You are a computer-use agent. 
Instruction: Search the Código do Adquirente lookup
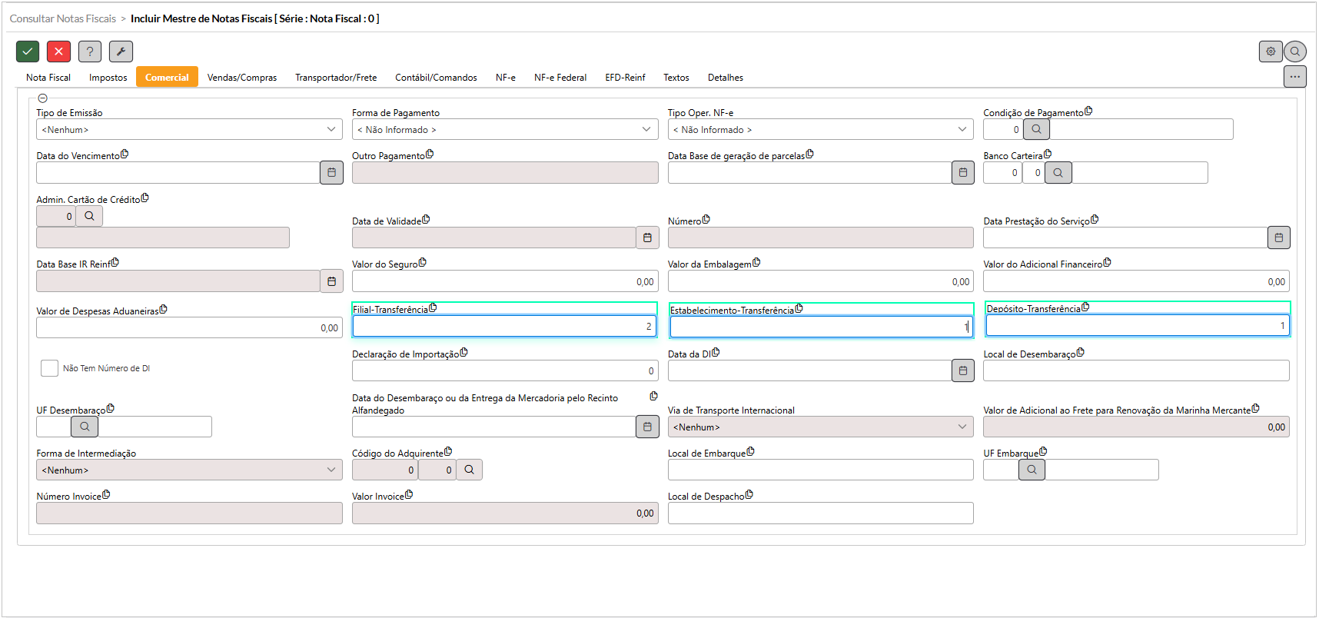coord(469,470)
